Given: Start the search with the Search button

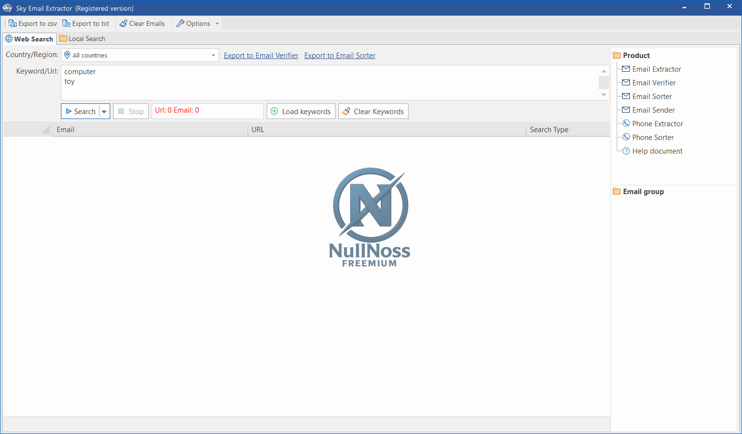Looking at the screenshot, I should (80, 111).
